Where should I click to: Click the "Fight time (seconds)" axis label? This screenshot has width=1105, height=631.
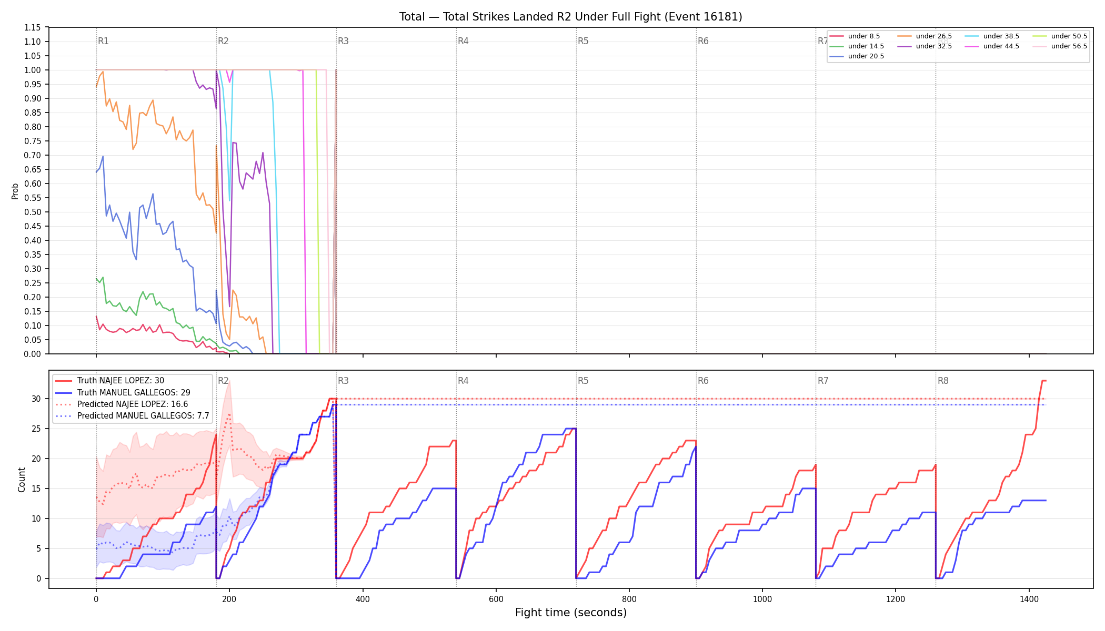(x=571, y=613)
